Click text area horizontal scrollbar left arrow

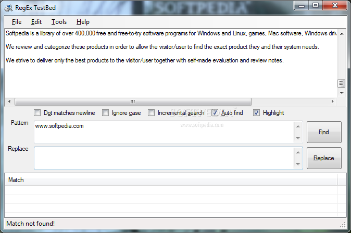[x=9, y=101]
